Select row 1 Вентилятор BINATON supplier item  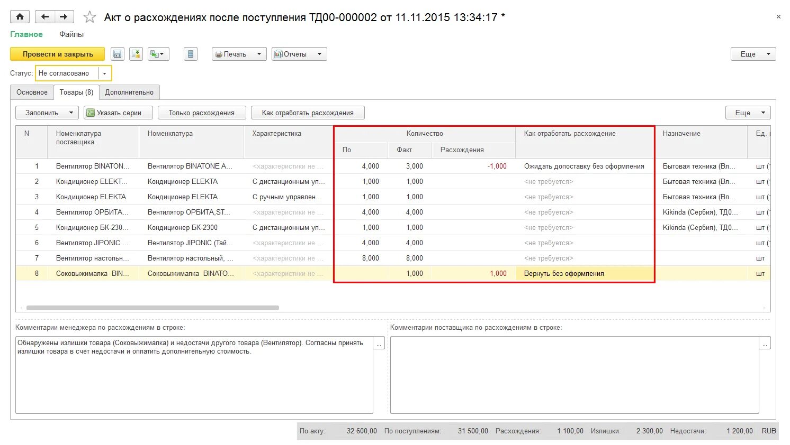[x=93, y=166]
